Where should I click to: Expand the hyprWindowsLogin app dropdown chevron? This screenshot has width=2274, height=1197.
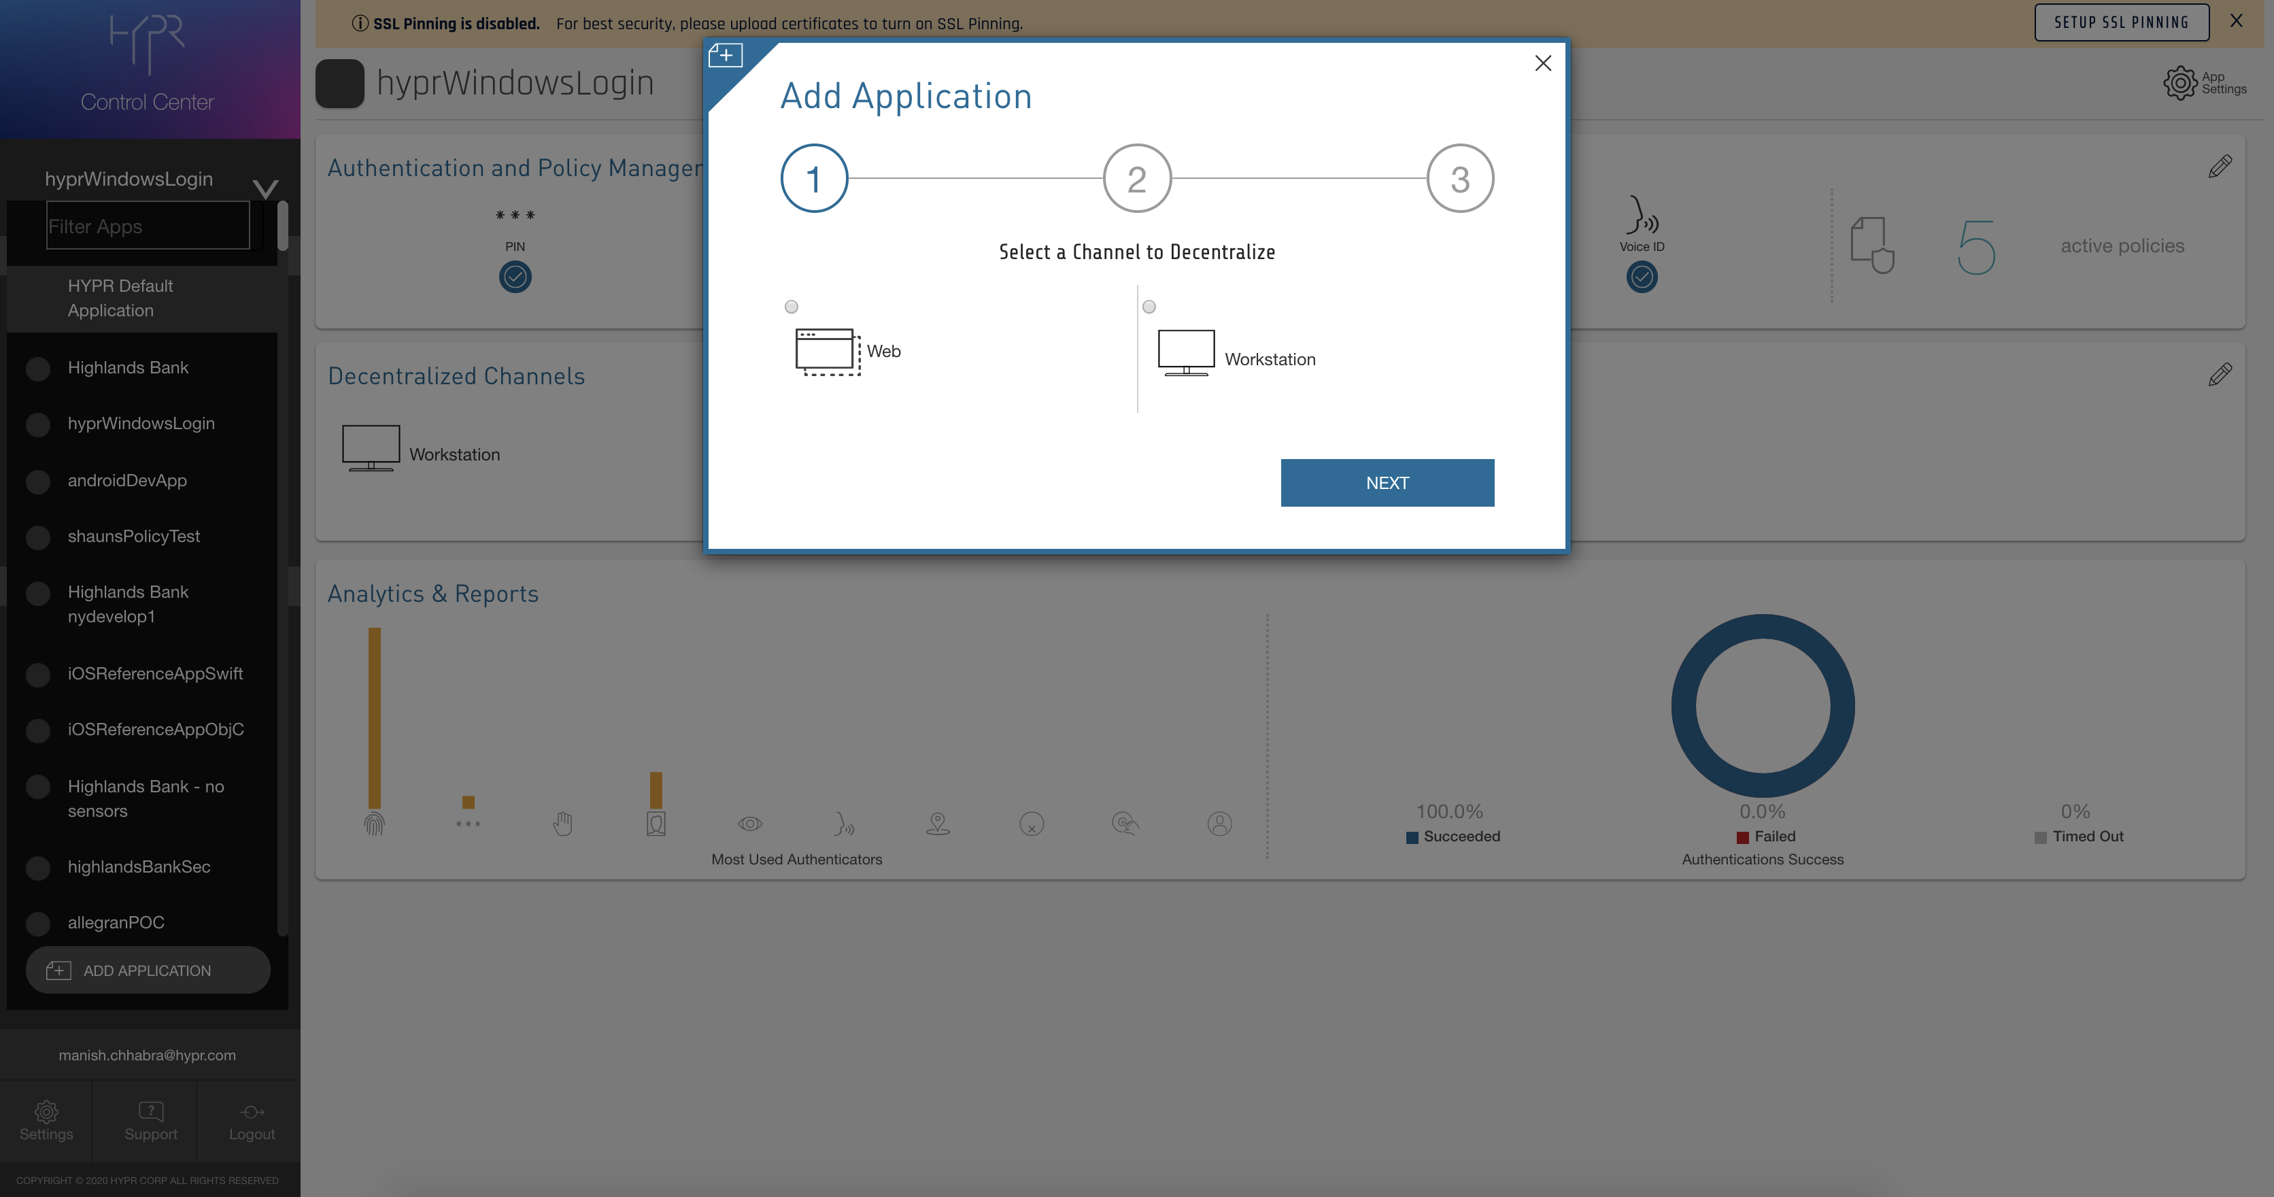[x=265, y=187]
